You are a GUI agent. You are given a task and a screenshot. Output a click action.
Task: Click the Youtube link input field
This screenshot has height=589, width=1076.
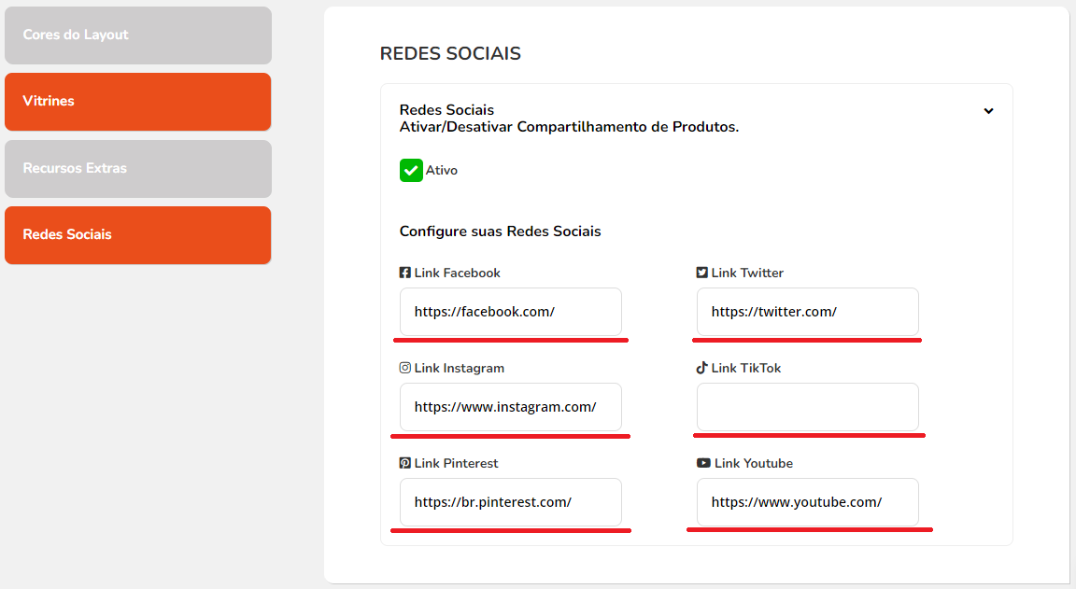click(x=807, y=502)
